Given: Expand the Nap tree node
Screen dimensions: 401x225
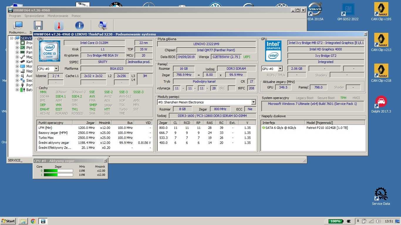Looking at the screenshot, I should (x=17, y=71).
